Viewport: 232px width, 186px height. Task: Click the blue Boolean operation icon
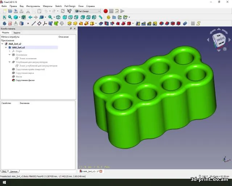[185, 24]
